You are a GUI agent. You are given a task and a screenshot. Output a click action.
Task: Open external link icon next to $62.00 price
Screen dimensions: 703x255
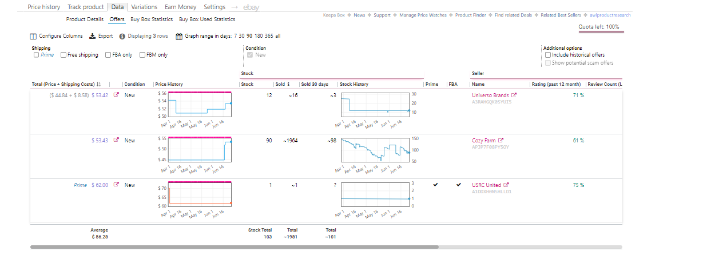[117, 185]
